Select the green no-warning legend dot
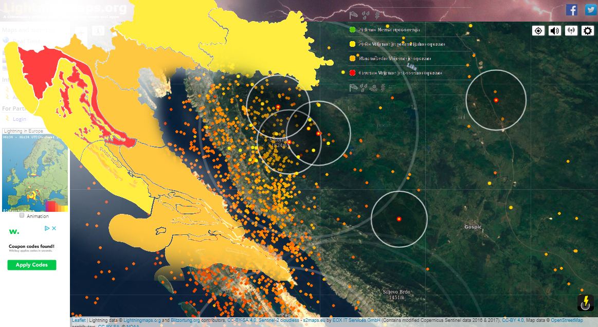The height and width of the screenshot is (327, 598). 352,30
